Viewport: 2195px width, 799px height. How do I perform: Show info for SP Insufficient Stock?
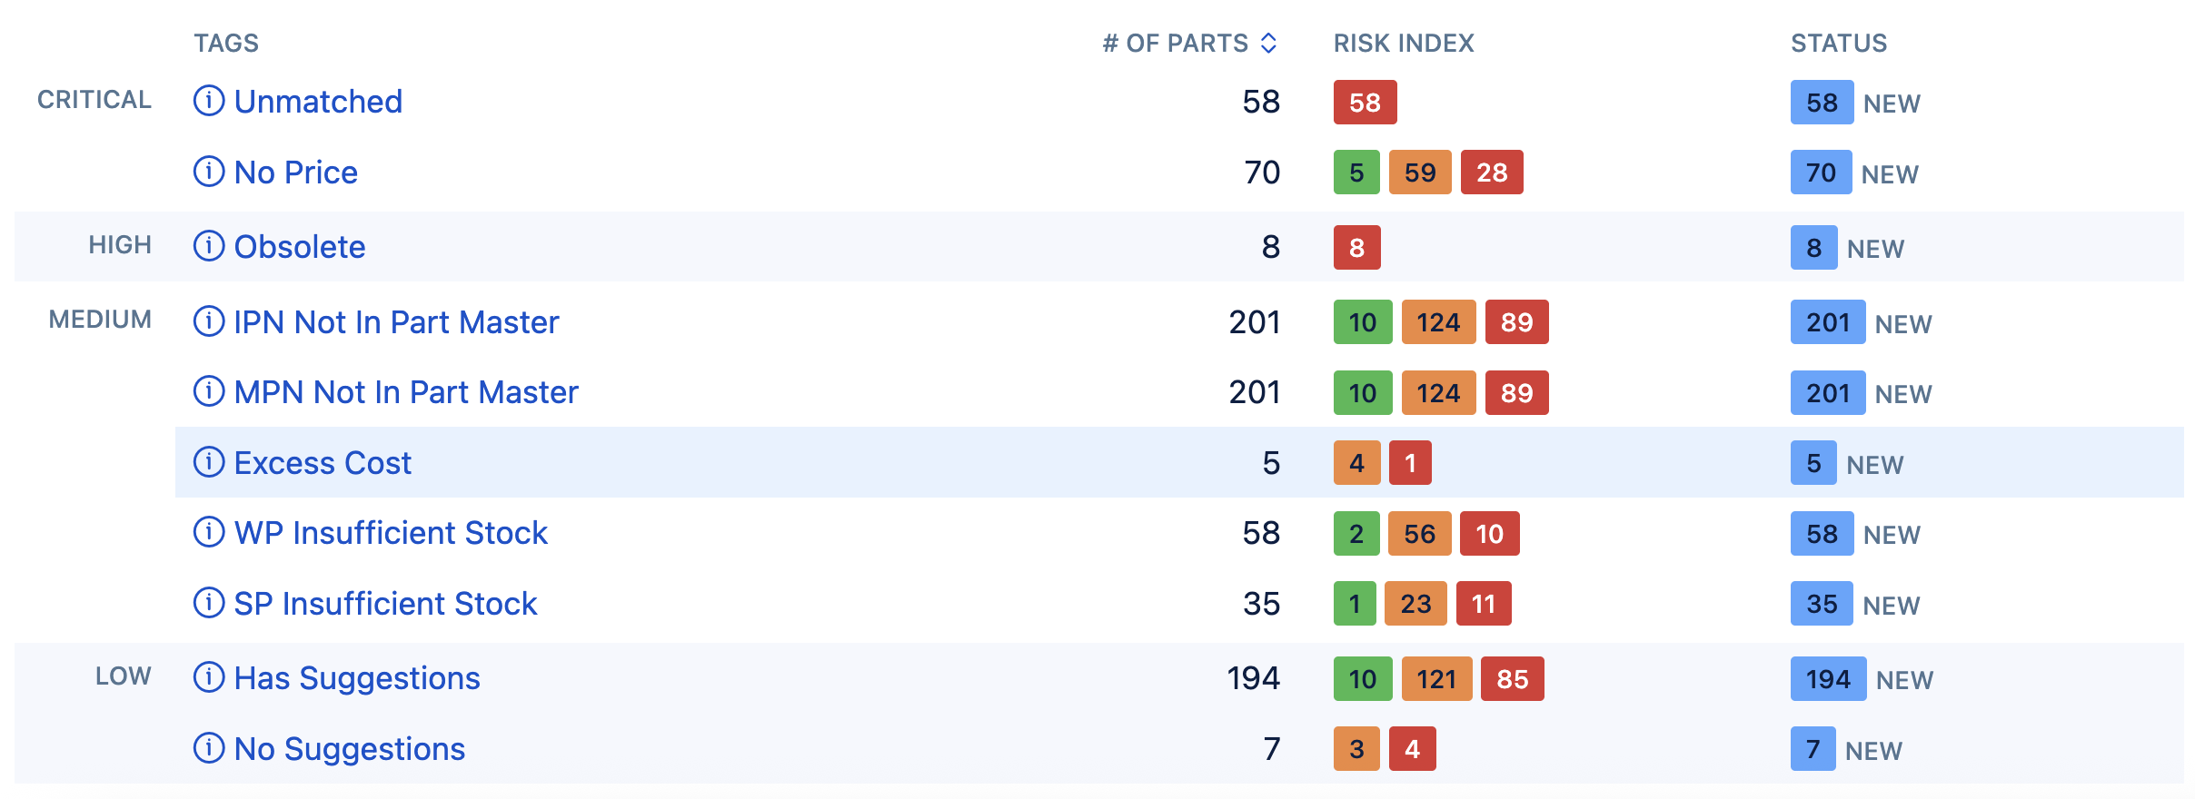point(209,603)
